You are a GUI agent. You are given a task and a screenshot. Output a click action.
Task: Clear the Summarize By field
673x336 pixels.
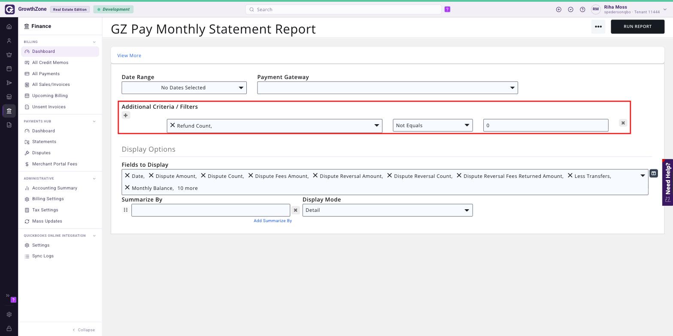point(295,210)
